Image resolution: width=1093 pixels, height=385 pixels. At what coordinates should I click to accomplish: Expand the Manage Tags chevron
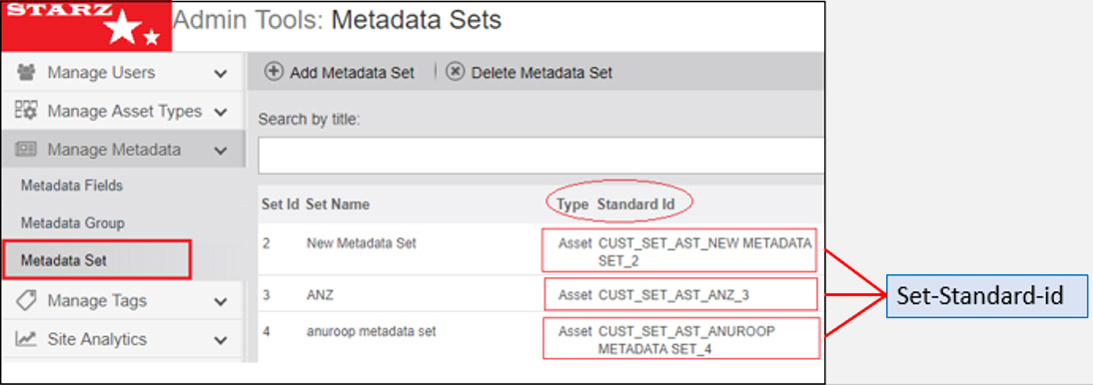click(x=221, y=301)
